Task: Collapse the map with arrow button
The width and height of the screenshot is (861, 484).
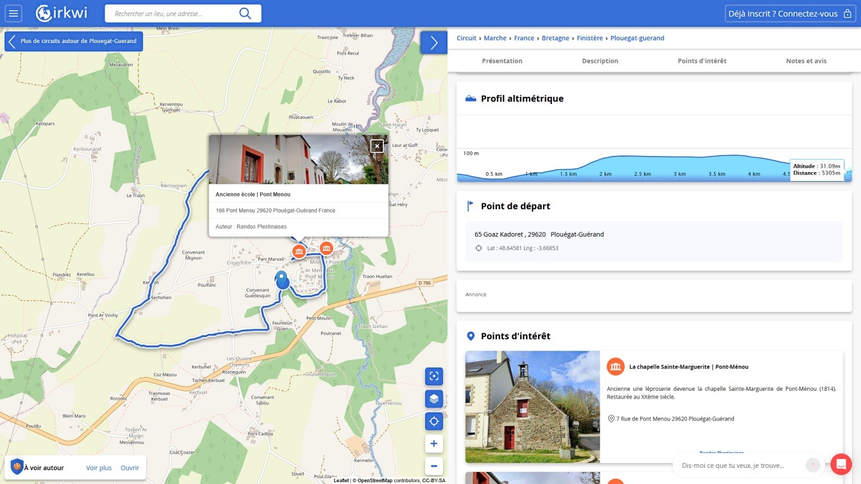Action: pos(433,43)
